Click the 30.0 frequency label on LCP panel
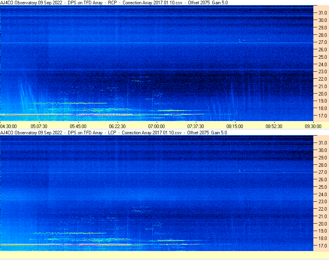Screen dimensions: 329x260 (323, 150)
